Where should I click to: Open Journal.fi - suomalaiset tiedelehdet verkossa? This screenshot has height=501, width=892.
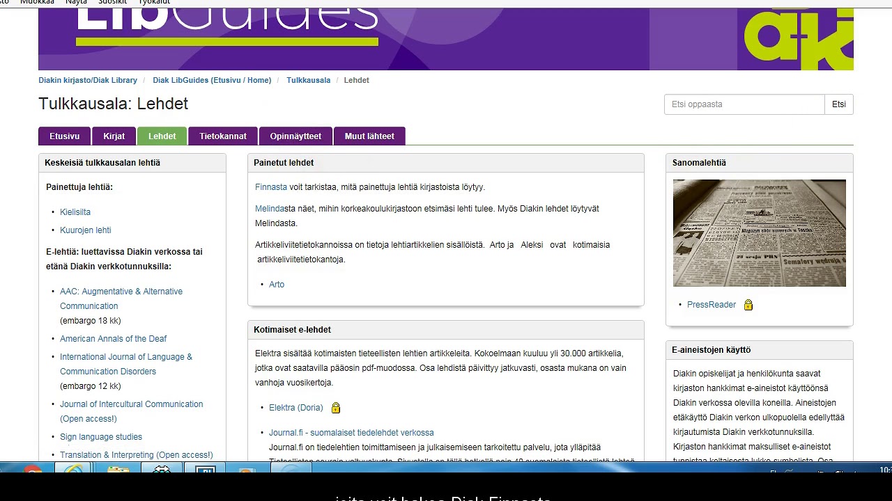click(x=351, y=433)
